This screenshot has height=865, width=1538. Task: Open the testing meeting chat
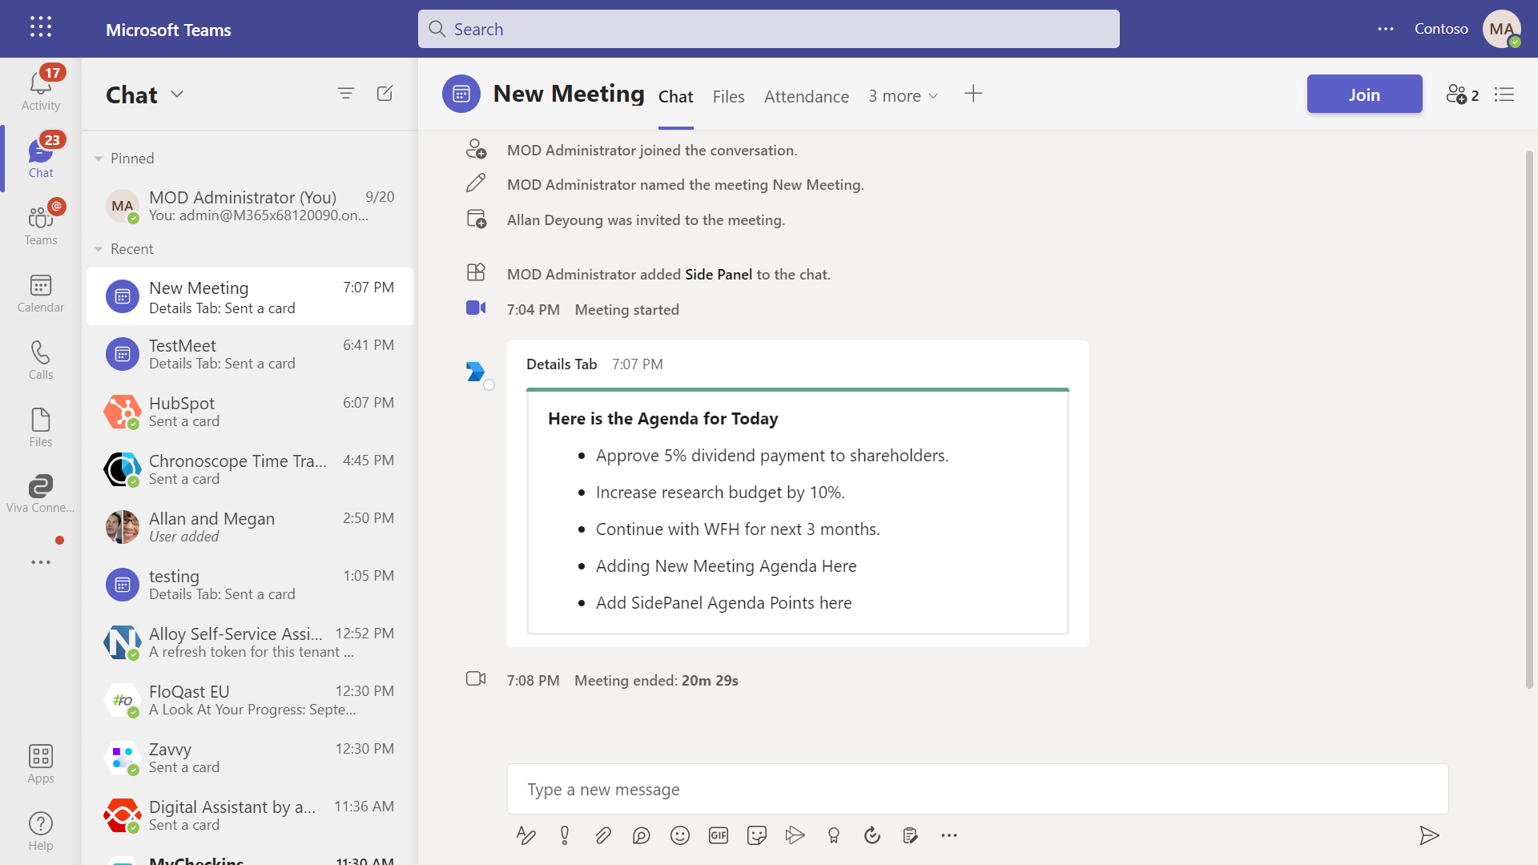(250, 585)
